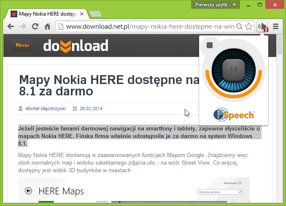286x206 pixels.
Task: Open the iSpeech logo link
Action: (x=234, y=114)
